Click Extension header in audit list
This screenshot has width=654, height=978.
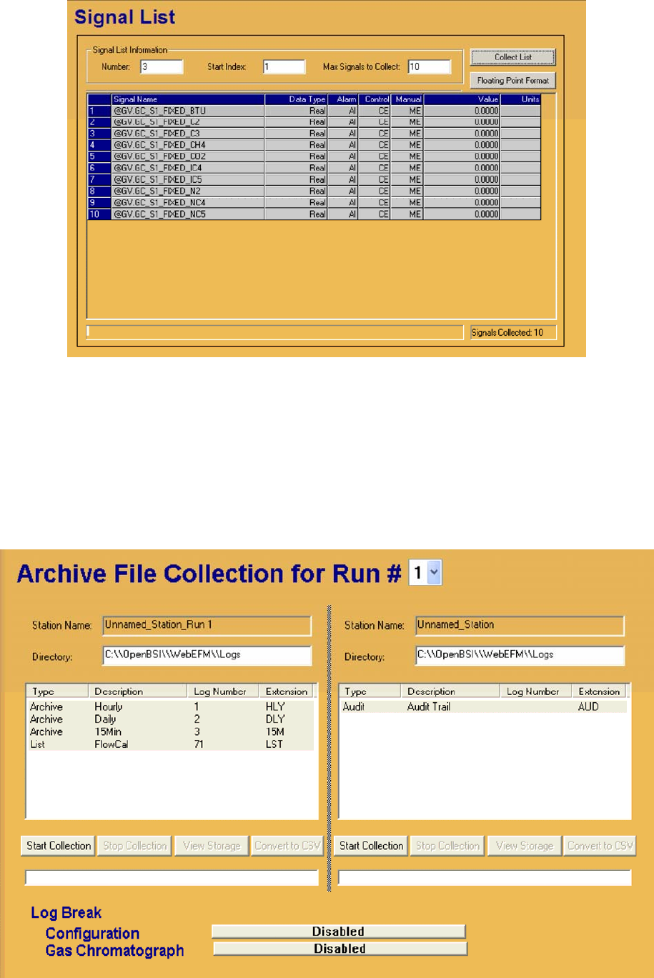pyautogui.click(x=599, y=692)
